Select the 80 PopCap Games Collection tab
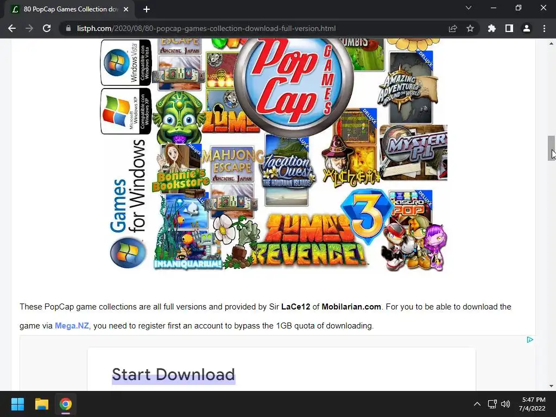Image resolution: width=556 pixels, height=417 pixels. pyautogui.click(x=69, y=9)
